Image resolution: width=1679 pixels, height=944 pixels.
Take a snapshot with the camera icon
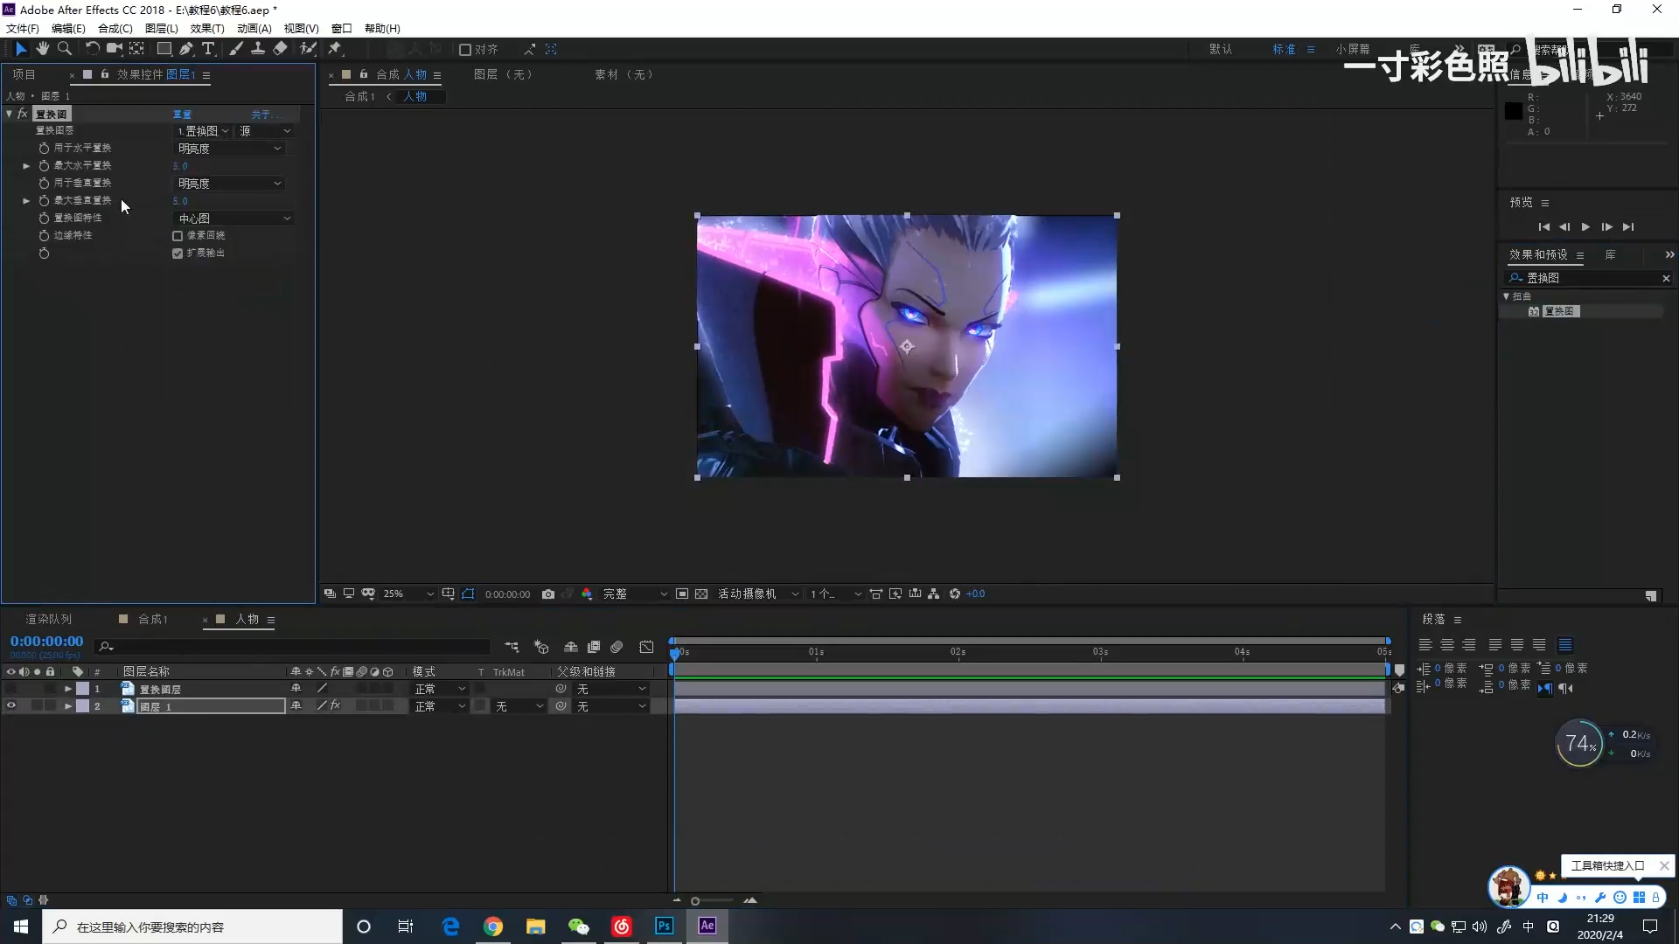pyautogui.click(x=548, y=593)
